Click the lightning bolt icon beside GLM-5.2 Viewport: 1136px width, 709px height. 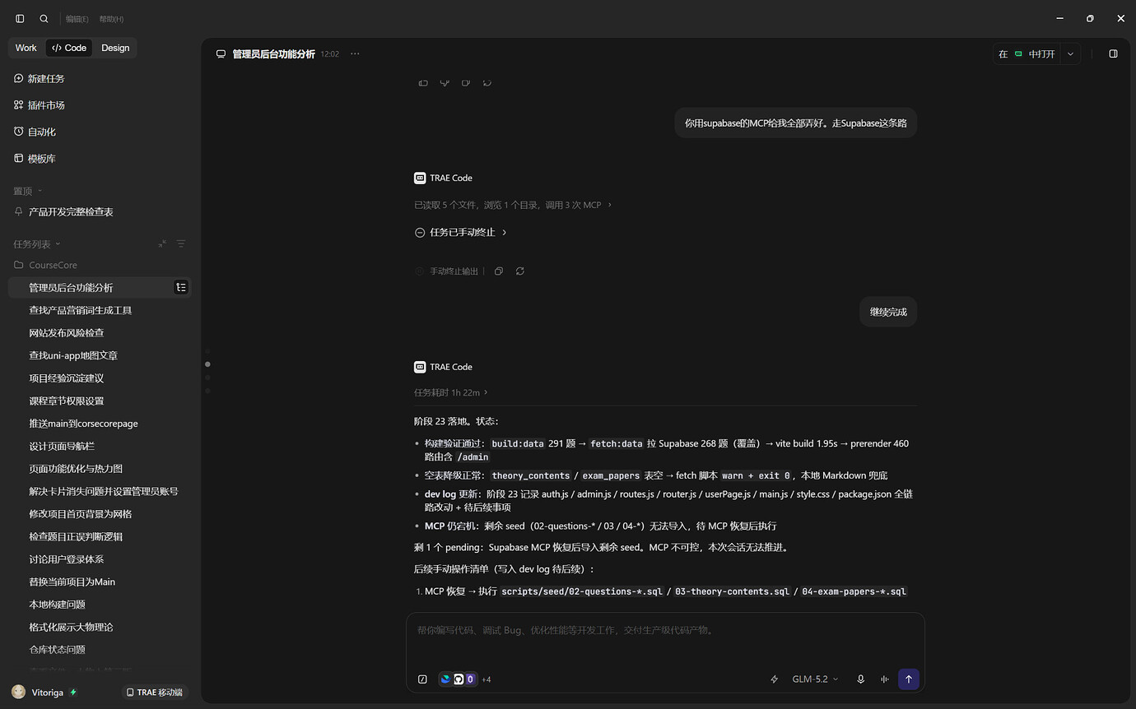774,679
